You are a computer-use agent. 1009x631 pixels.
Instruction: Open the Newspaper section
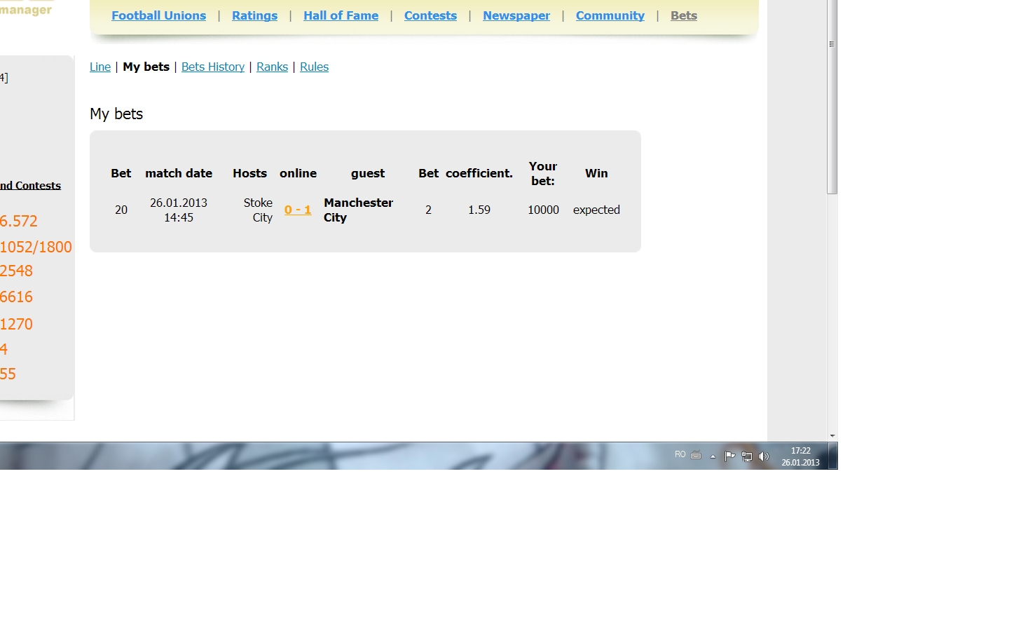(516, 15)
